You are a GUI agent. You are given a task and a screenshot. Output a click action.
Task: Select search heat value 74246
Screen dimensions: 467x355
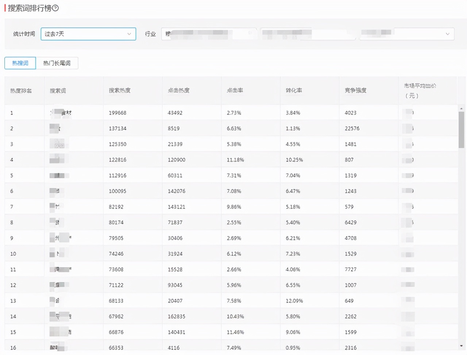pyautogui.click(x=116, y=254)
